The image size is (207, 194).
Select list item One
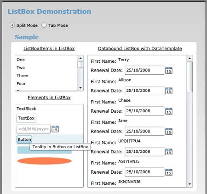[46, 60]
